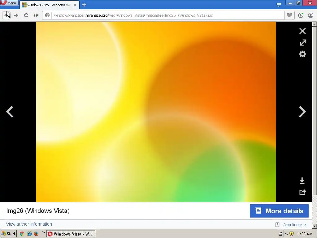The height and width of the screenshot is (238, 317).
Task: Open the tab menu icon in title bar
Action: tap(279, 5)
